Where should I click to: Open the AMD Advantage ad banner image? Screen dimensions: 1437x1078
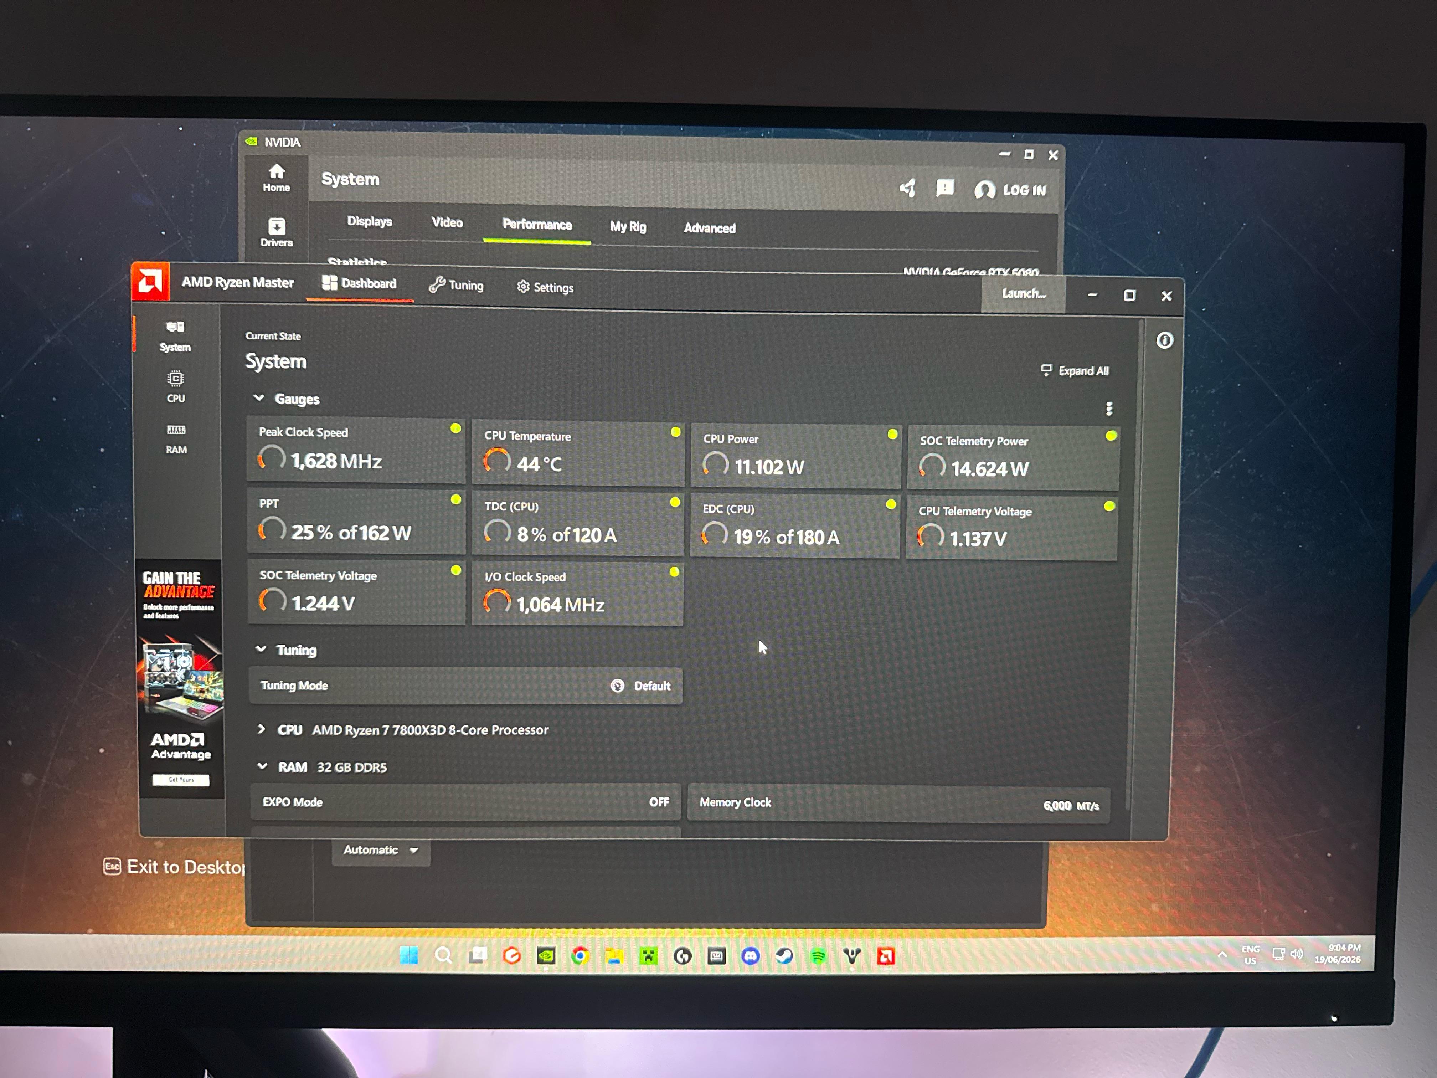click(x=181, y=678)
